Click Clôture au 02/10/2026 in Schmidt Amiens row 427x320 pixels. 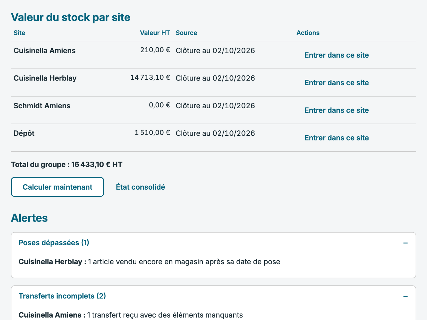[215, 106]
